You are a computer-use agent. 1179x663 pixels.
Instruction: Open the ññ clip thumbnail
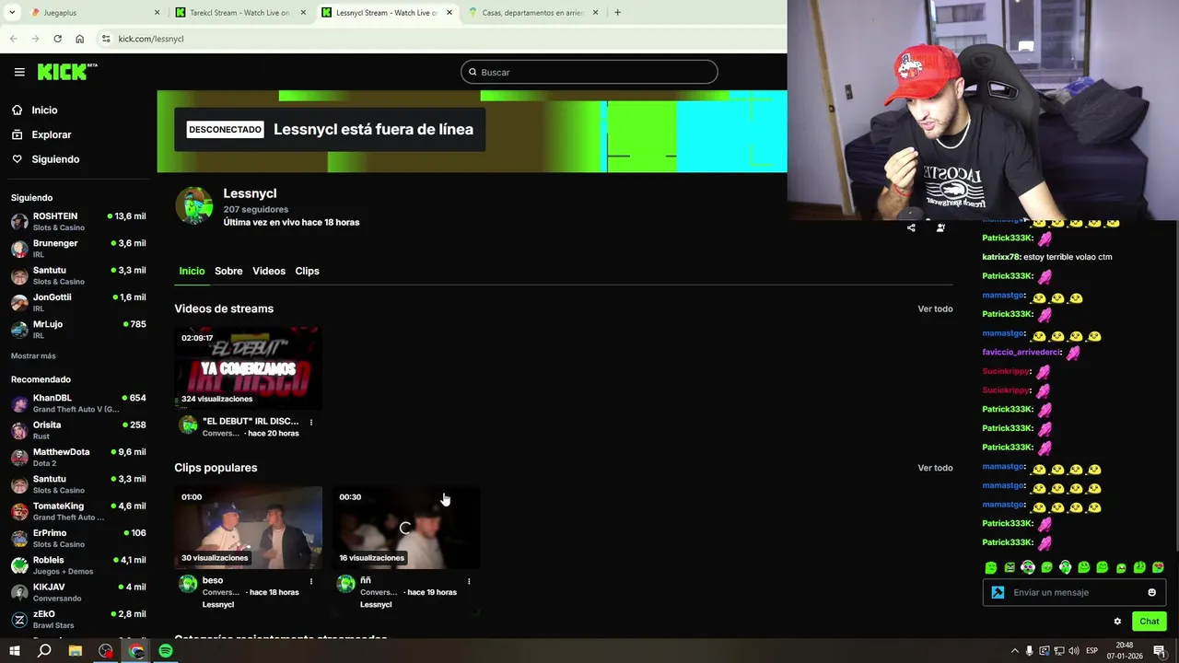coord(406,528)
